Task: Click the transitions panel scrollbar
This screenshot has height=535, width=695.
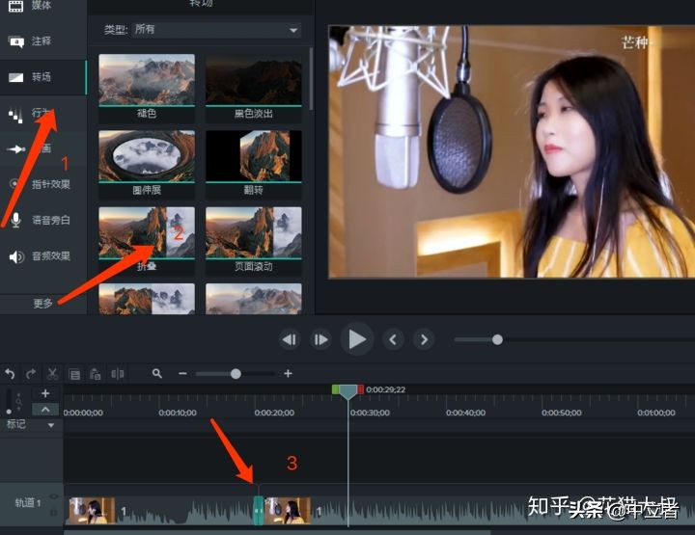Action: point(311,79)
